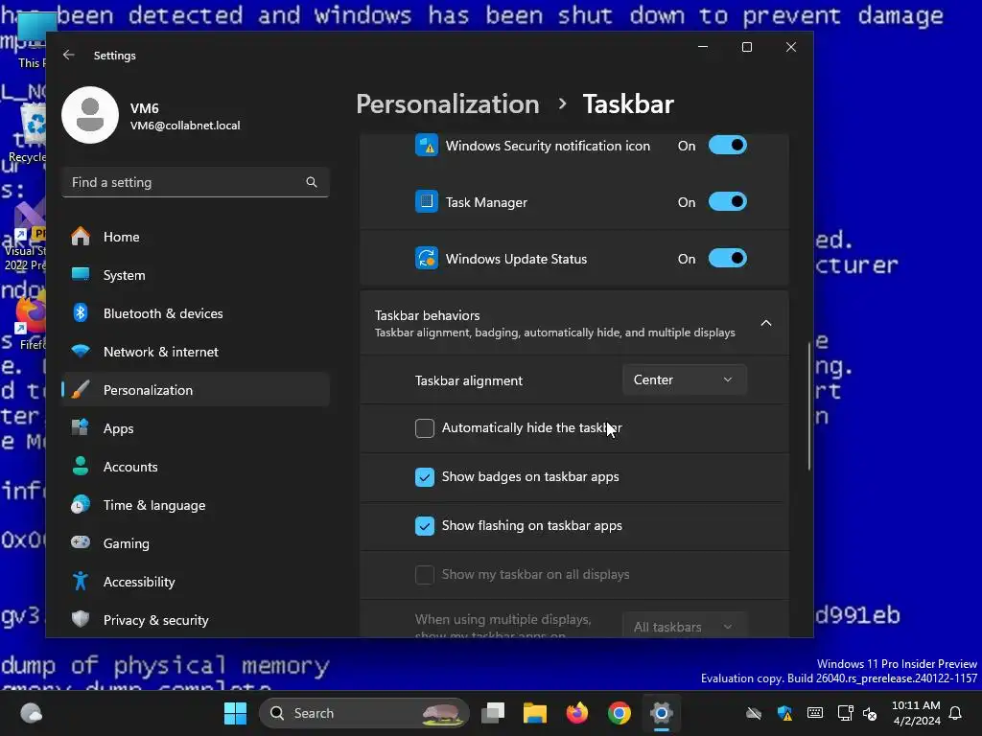Minimize the Settings window

tap(703, 47)
